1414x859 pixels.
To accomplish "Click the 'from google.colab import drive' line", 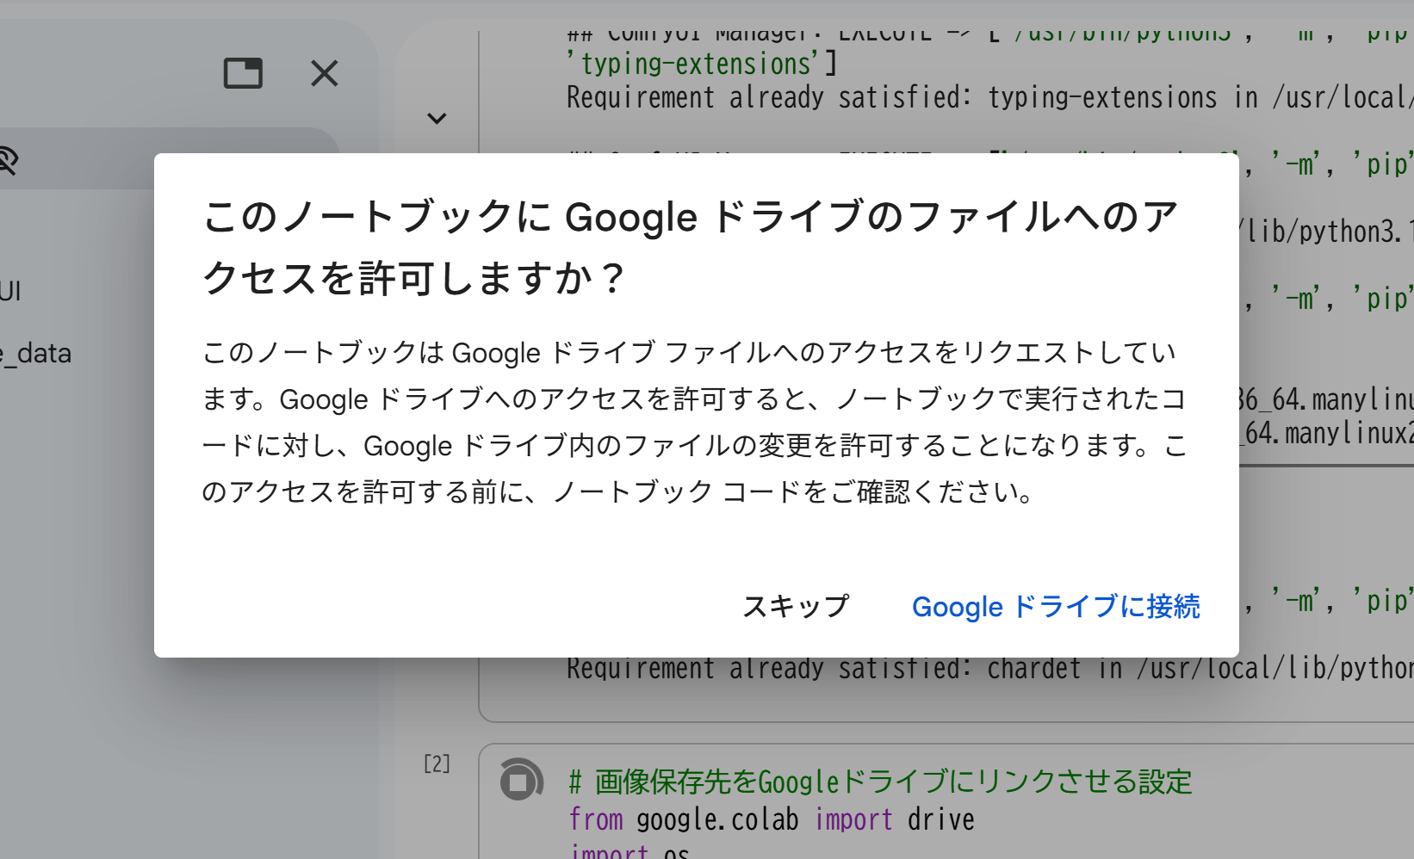I will [x=771, y=819].
